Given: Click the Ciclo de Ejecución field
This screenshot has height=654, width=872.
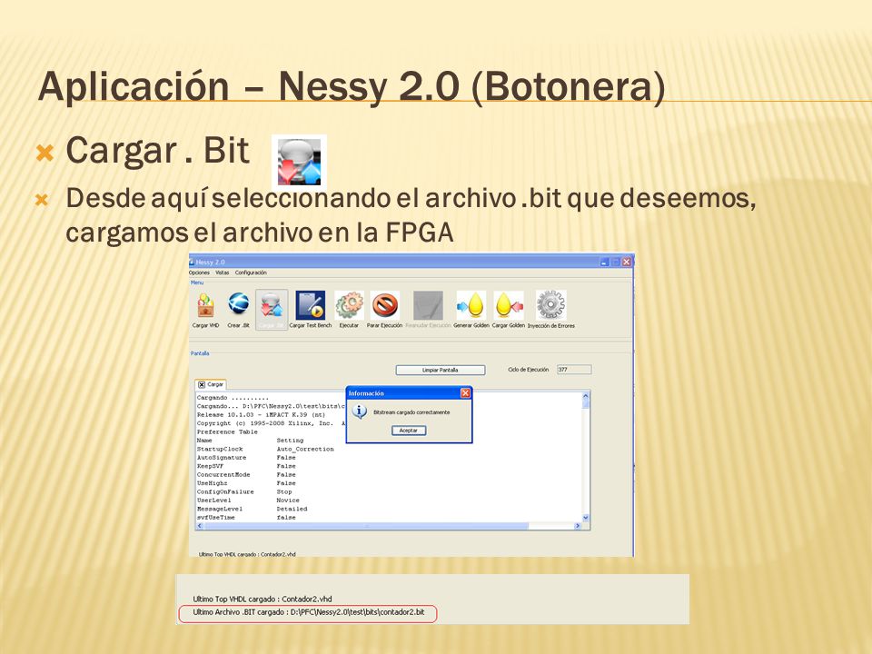Looking at the screenshot, I should pos(574,370).
